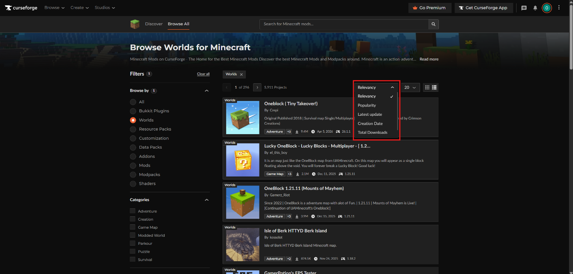Choose Popularity in sort list

[376, 105]
